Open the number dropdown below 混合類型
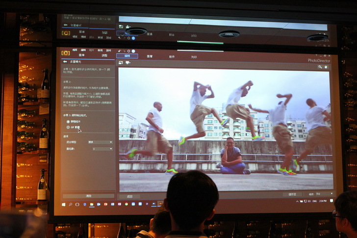The height and width of the screenshot is (238, 357). 102,149
